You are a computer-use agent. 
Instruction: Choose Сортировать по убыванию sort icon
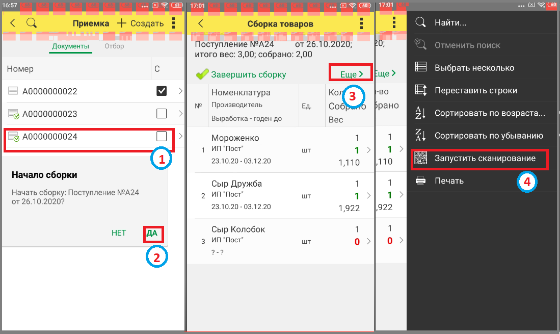(x=420, y=136)
